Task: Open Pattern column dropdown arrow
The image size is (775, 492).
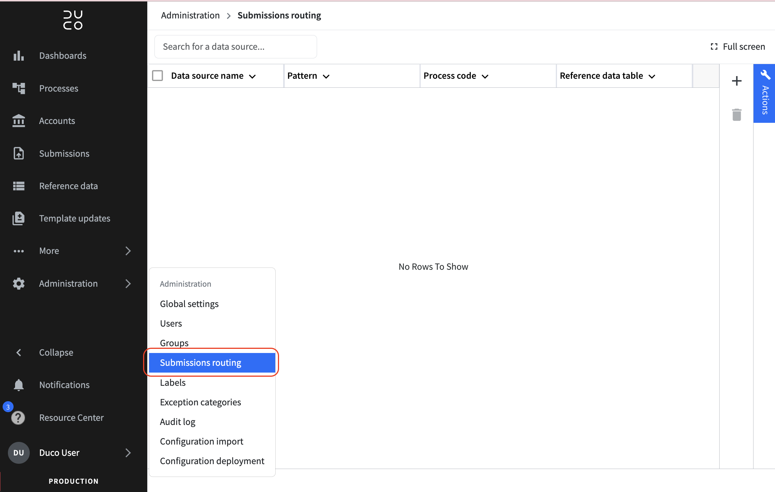Action: (x=326, y=76)
